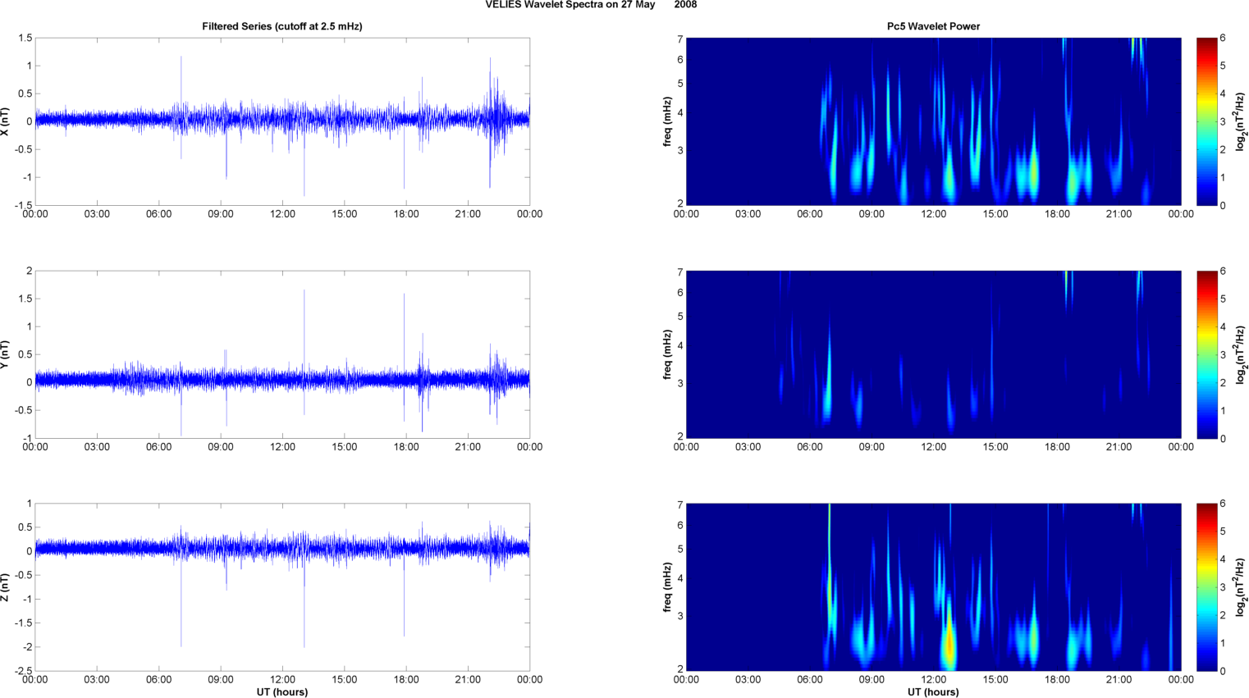This screenshot has height=698, width=1249.
Task: Click the Z component filtered time series plot
Action: (282, 587)
